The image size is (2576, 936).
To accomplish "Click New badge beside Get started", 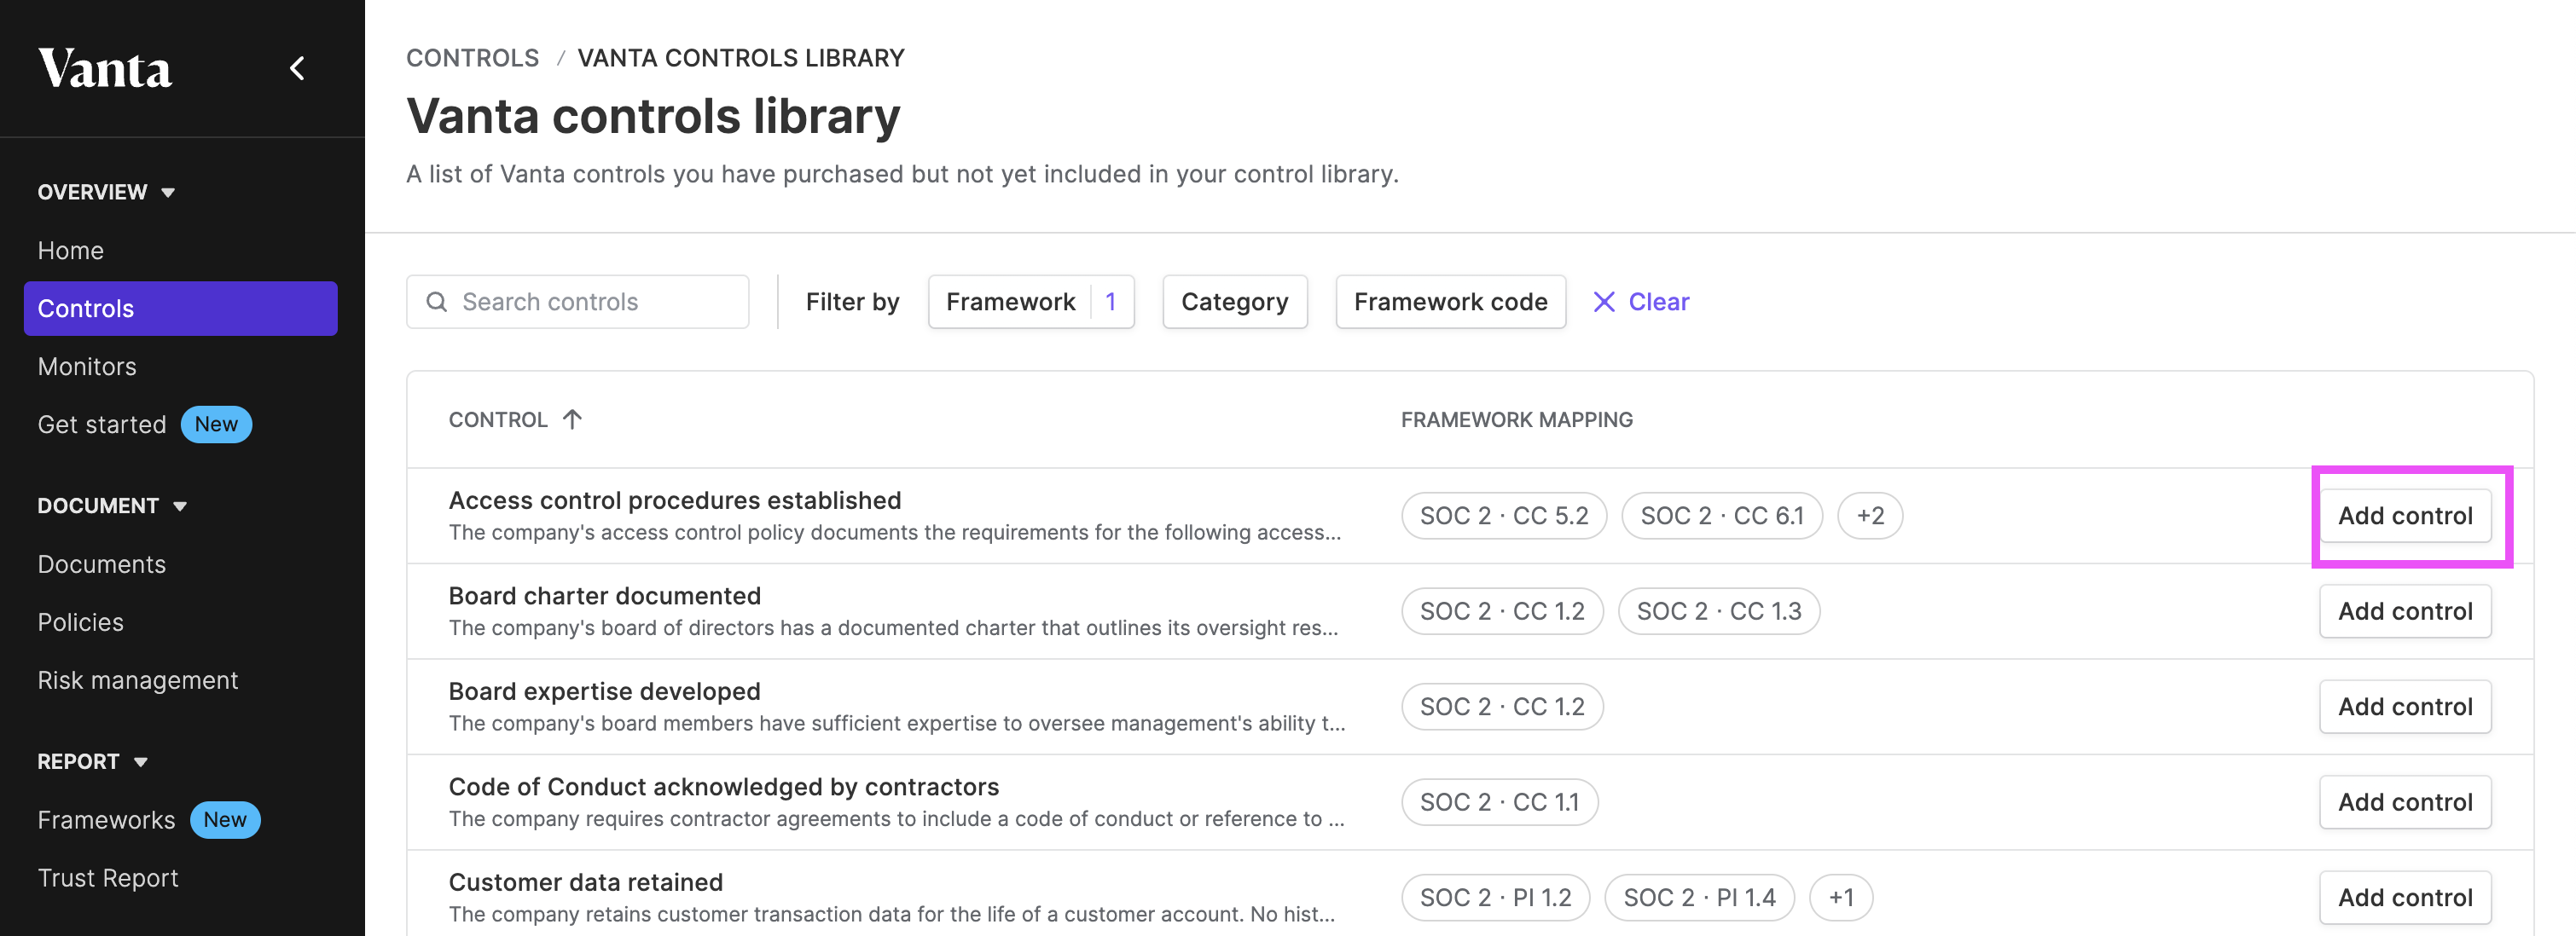I will [216, 425].
